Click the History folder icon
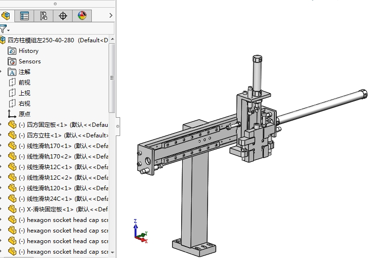 [12, 51]
